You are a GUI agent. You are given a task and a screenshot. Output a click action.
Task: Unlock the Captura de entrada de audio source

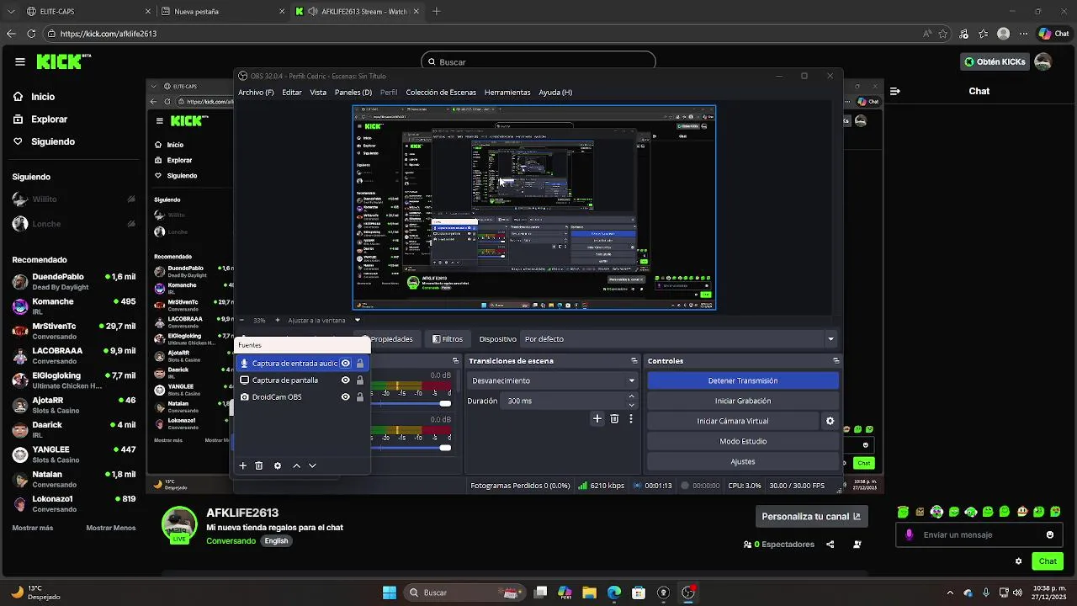(360, 364)
